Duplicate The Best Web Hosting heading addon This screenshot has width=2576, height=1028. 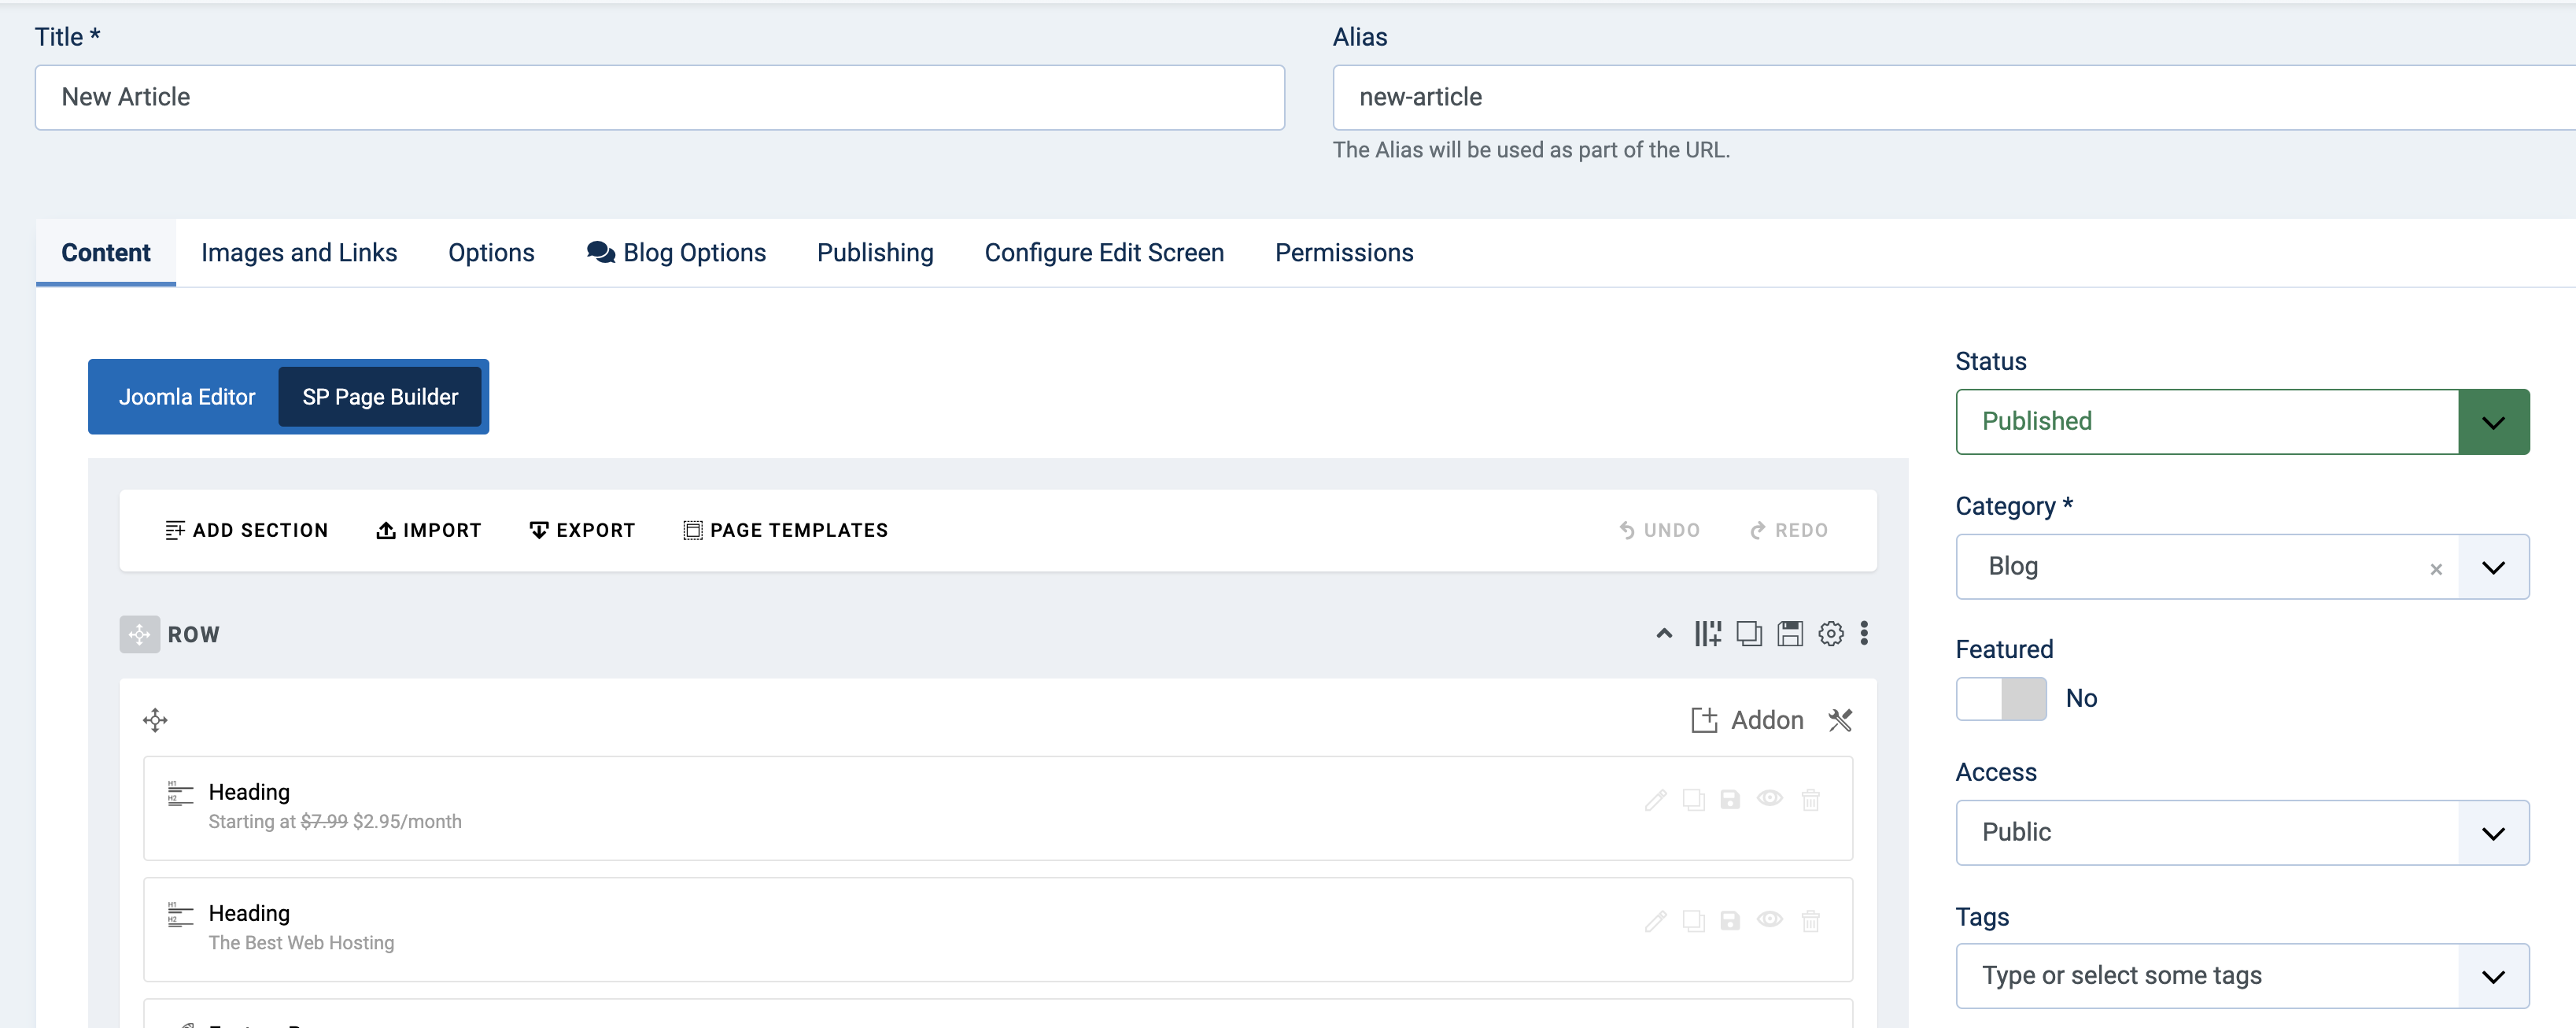(1694, 920)
